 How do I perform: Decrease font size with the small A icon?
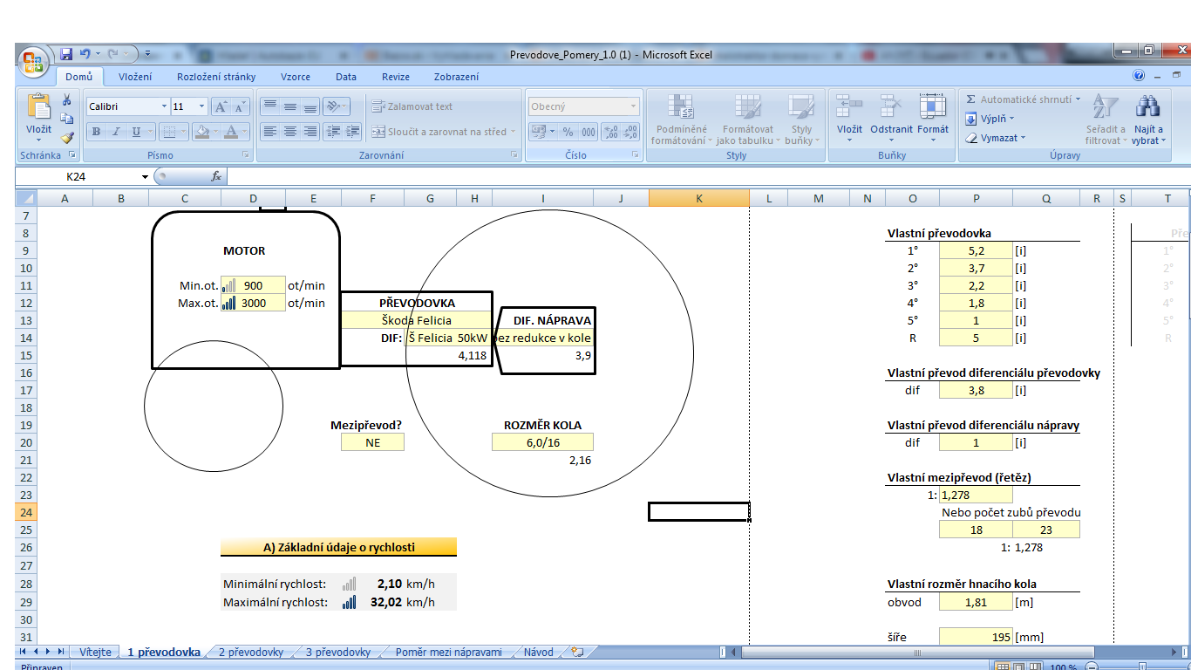pos(240,106)
